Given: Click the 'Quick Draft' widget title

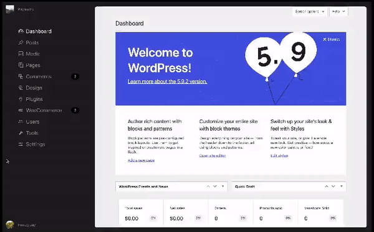Looking at the screenshot, I should coord(245,186).
